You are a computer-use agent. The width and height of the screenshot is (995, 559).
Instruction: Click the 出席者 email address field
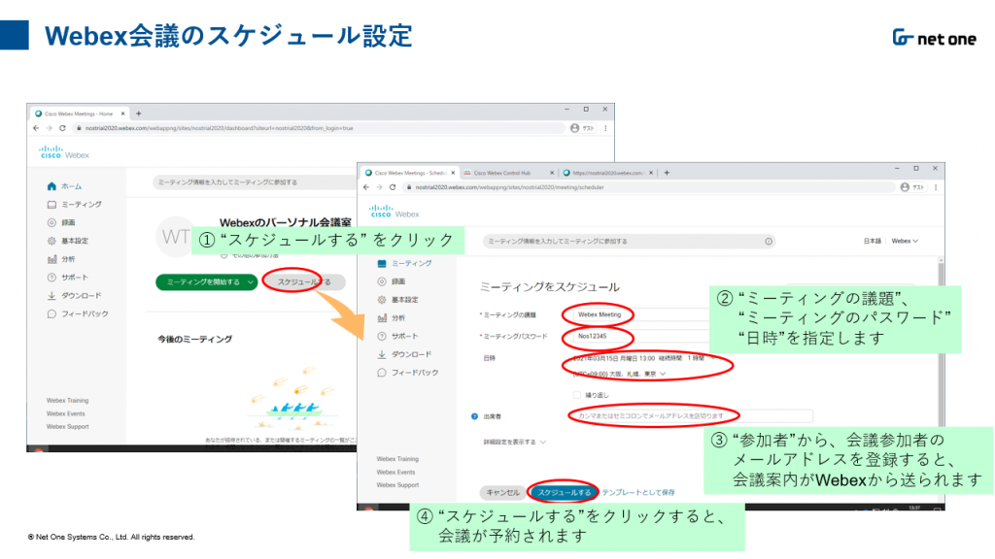coord(691,416)
